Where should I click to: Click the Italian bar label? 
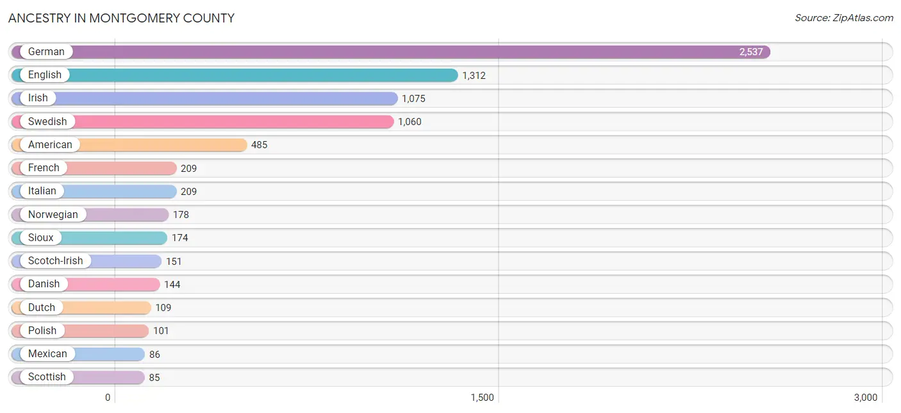click(x=42, y=191)
